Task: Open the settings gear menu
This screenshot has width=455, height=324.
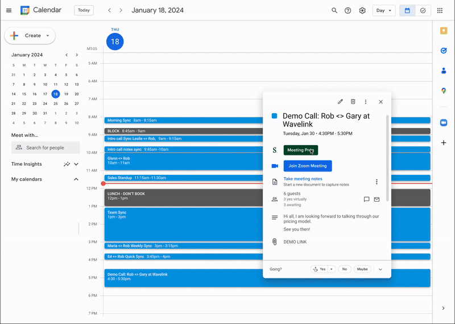Action: pyautogui.click(x=362, y=10)
